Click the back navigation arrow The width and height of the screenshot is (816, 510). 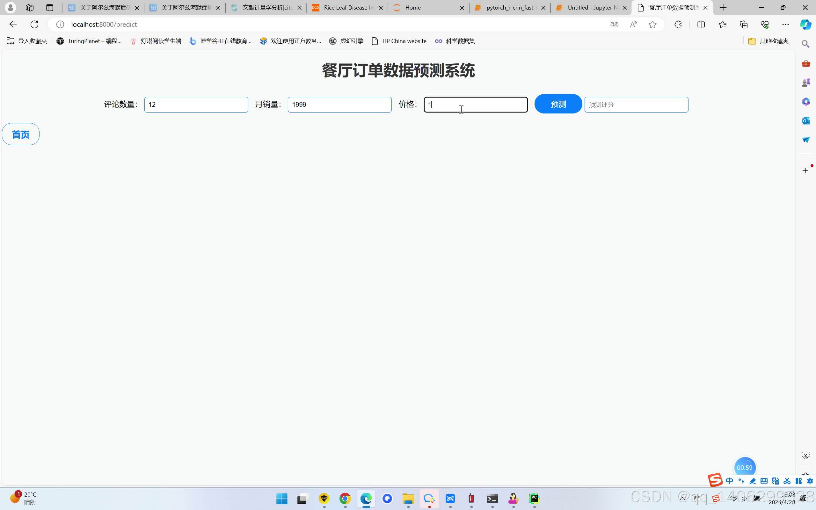coord(13,24)
